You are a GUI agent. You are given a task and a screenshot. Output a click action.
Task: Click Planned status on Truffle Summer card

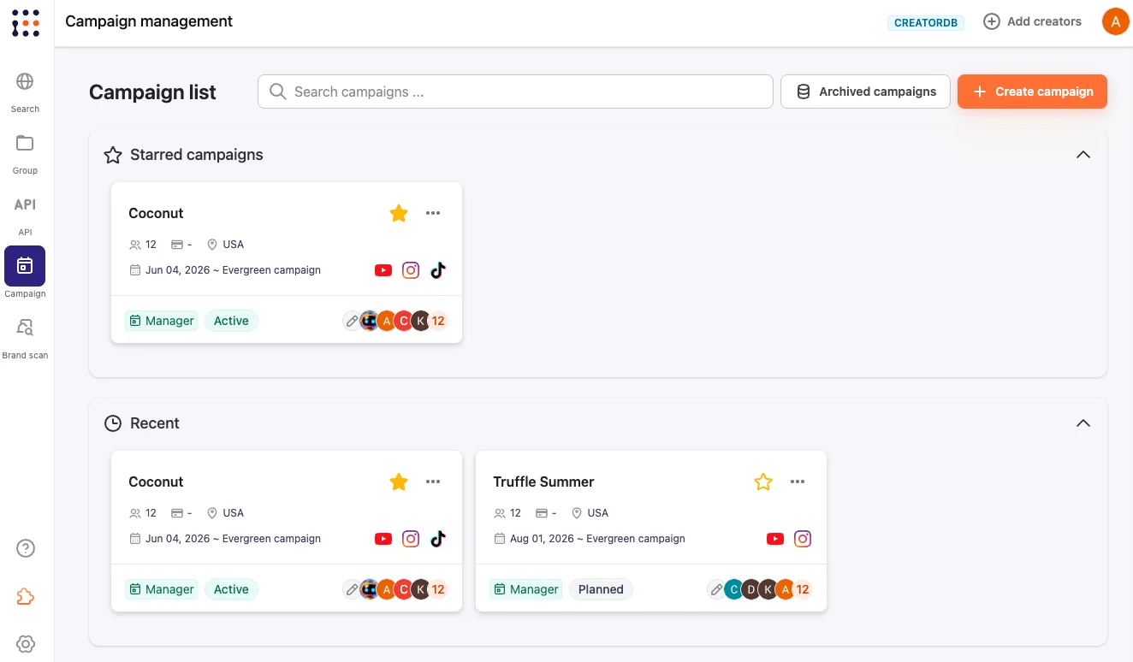pyautogui.click(x=601, y=589)
